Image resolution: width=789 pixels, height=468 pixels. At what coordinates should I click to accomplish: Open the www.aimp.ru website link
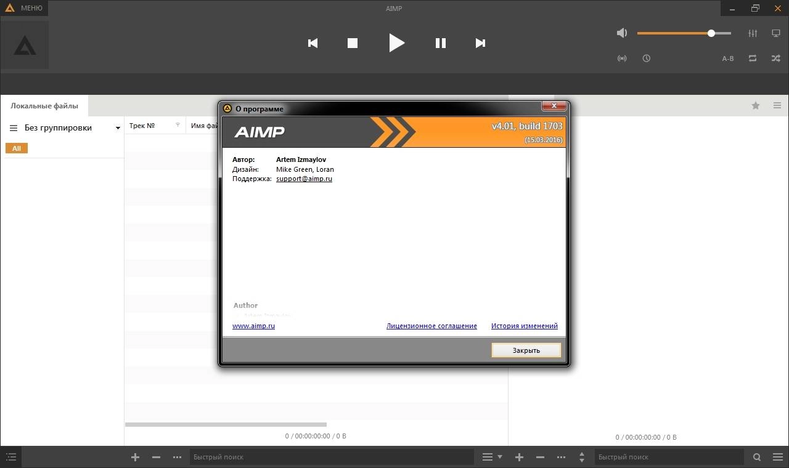pyautogui.click(x=253, y=326)
